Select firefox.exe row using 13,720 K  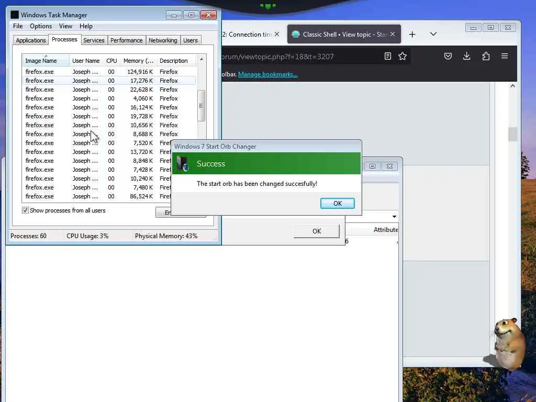tap(97, 152)
